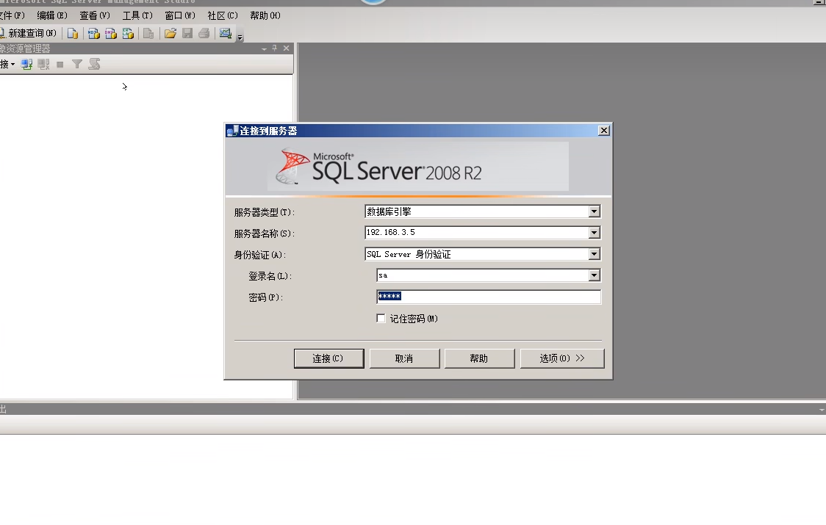Click the SQL Server Compact Query icon

(x=148, y=33)
